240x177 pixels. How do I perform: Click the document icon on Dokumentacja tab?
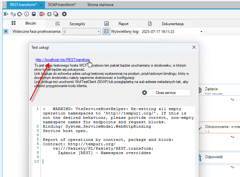point(150,24)
